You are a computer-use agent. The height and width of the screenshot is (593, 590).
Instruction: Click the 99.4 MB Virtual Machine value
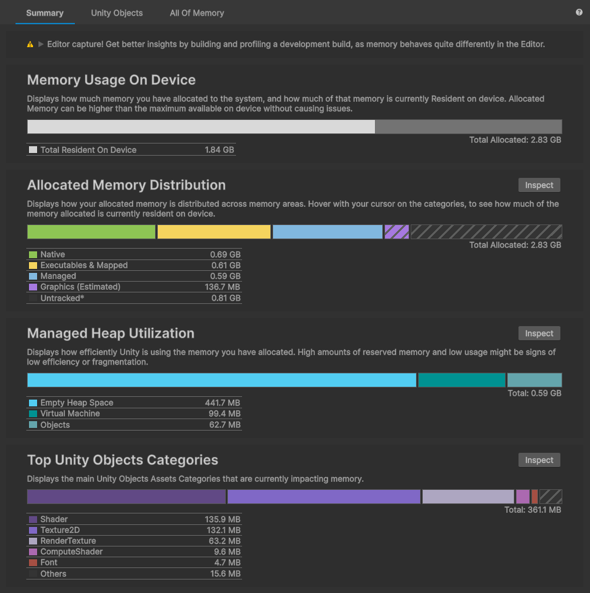[225, 414]
